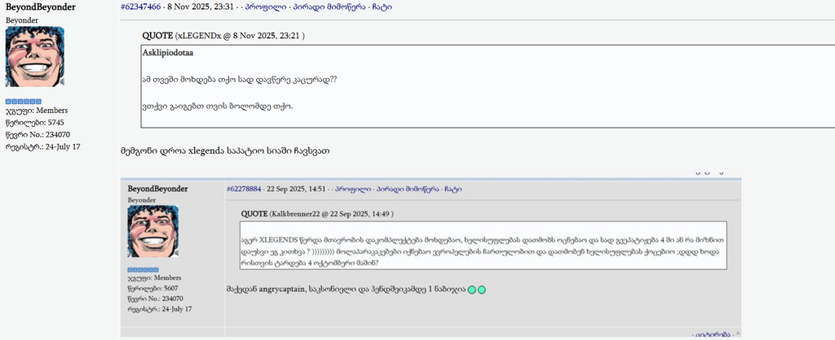
Task: Click BeyondBeyonder username beside post #62278884
Action: 157,190
